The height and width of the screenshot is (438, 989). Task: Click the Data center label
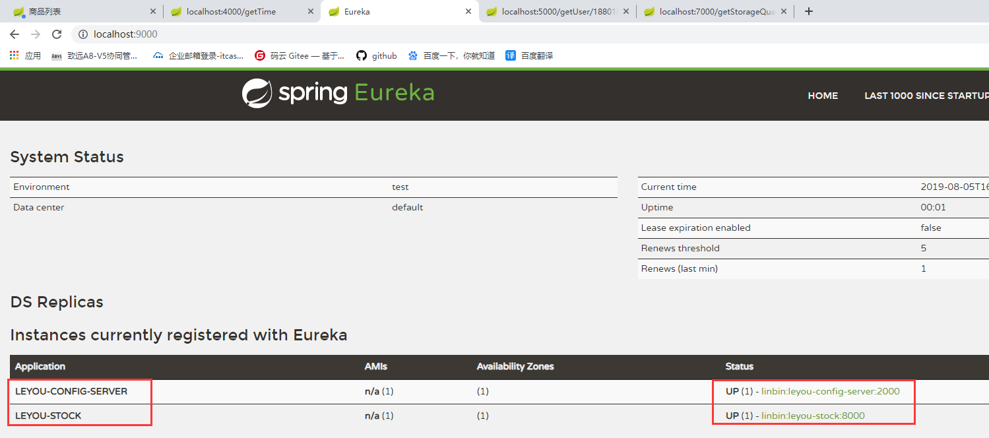point(39,207)
